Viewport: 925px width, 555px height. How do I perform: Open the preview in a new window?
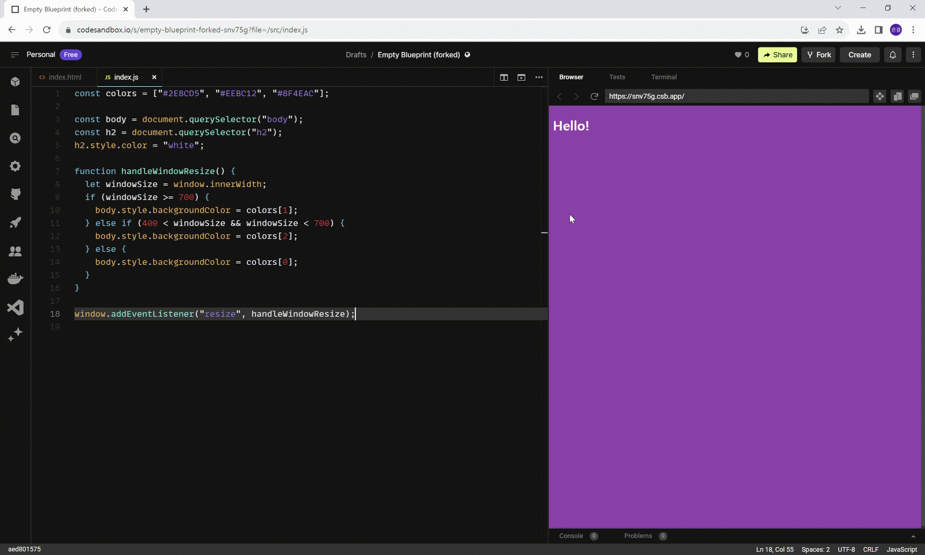click(x=914, y=96)
